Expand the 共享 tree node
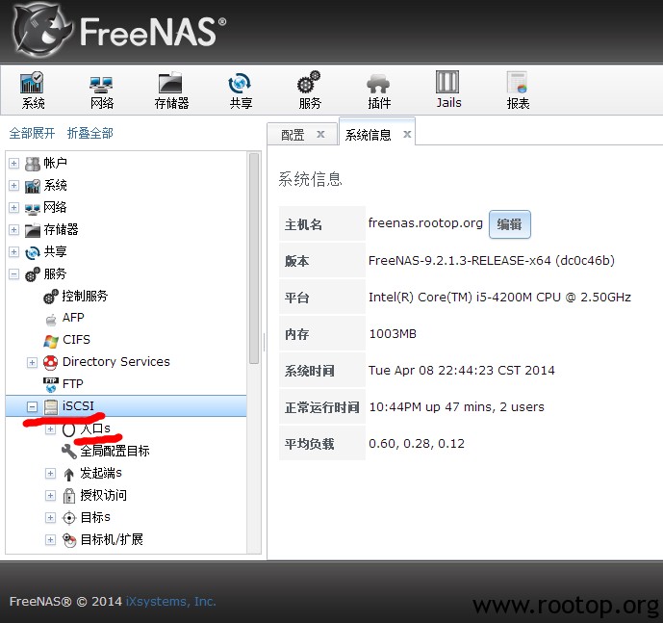This screenshot has width=663, height=623. coord(14,252)
